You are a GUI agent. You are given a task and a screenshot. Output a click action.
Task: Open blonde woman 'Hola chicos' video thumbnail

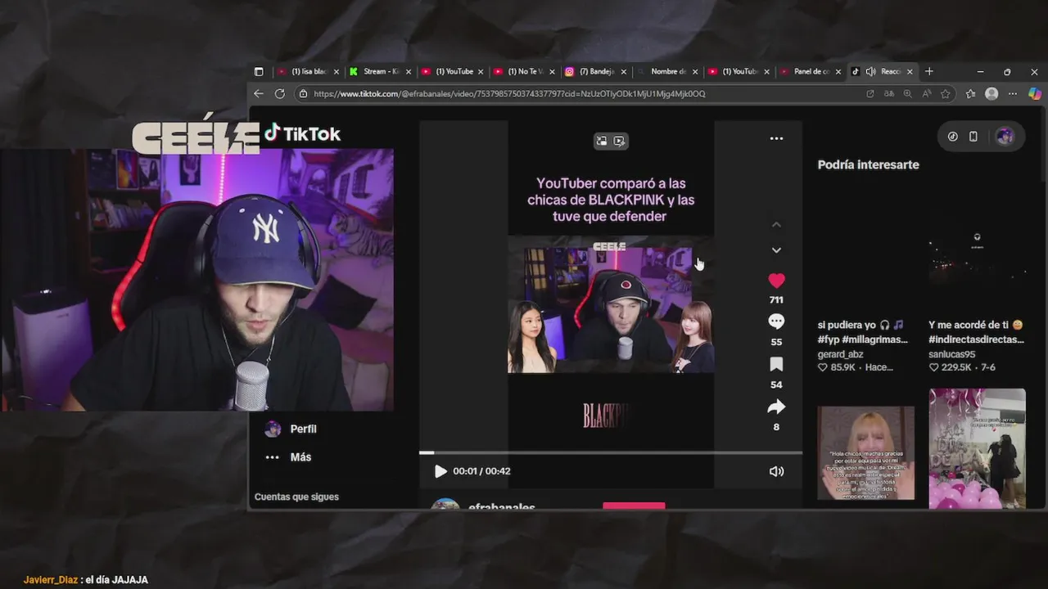tap(865, 452)
